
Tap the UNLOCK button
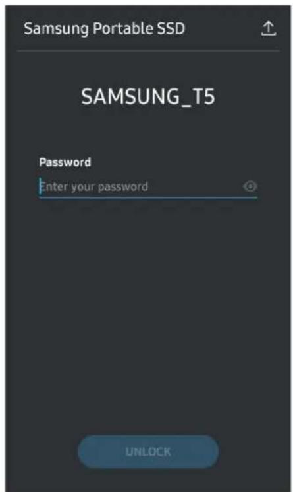(x=148, y=452)
